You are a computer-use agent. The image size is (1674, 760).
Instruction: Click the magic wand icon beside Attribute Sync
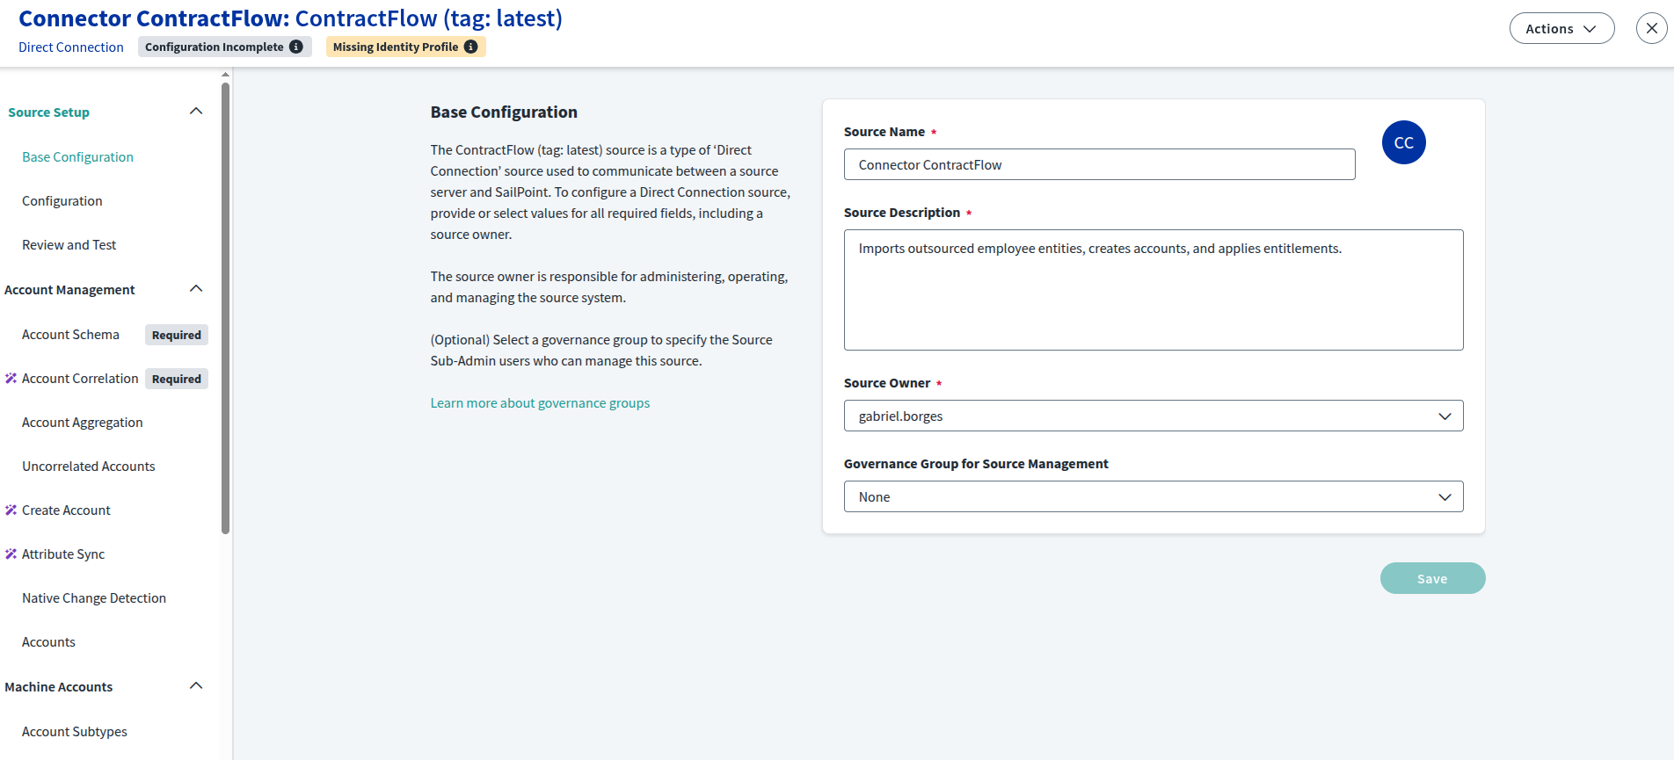click(x=11, y=554)
